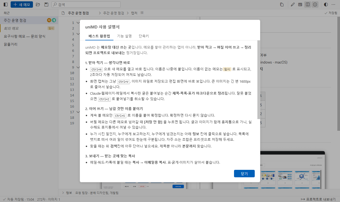Click the save floppy disk icon
The width and height of the screenshot is (340, 202).
point(46,5)
